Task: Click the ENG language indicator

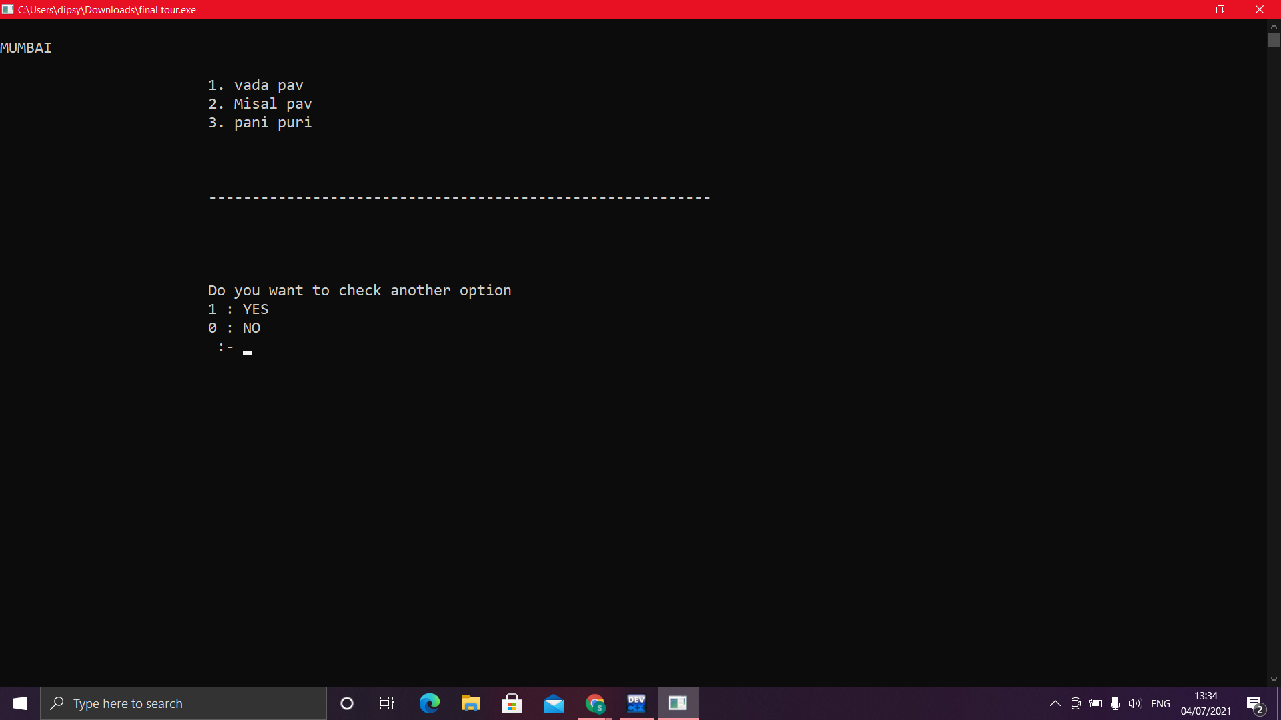Action: point(1160,703)
